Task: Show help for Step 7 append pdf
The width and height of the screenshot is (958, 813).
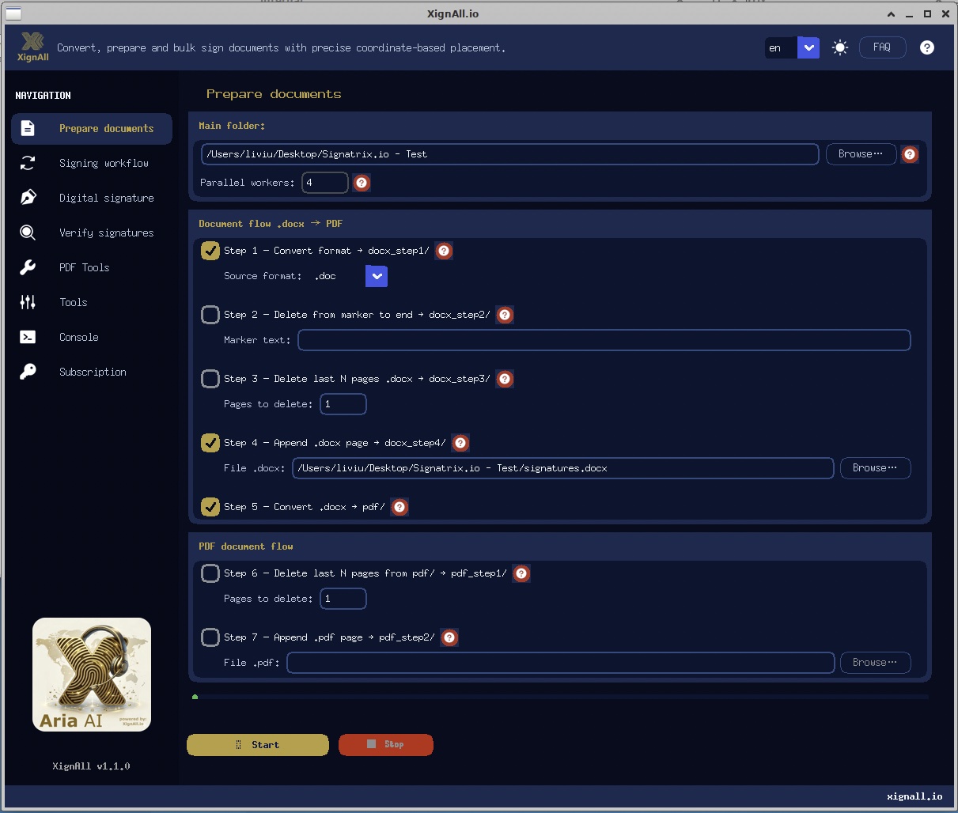Action: (449, 637)
